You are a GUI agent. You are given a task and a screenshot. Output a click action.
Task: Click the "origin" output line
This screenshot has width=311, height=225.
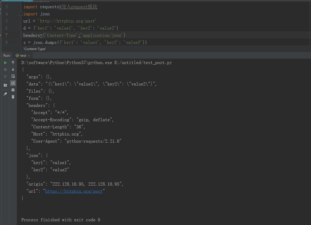coord(75,184)
